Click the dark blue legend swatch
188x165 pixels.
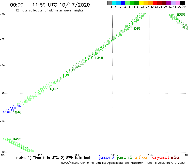point(123,3)
